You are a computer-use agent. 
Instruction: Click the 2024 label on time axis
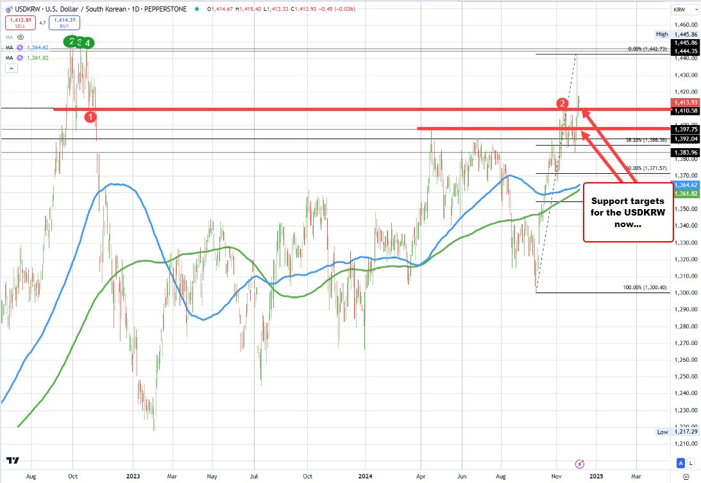366,477
